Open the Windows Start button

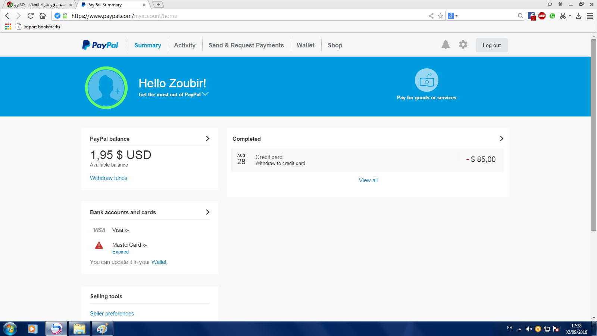pos(10,329)
